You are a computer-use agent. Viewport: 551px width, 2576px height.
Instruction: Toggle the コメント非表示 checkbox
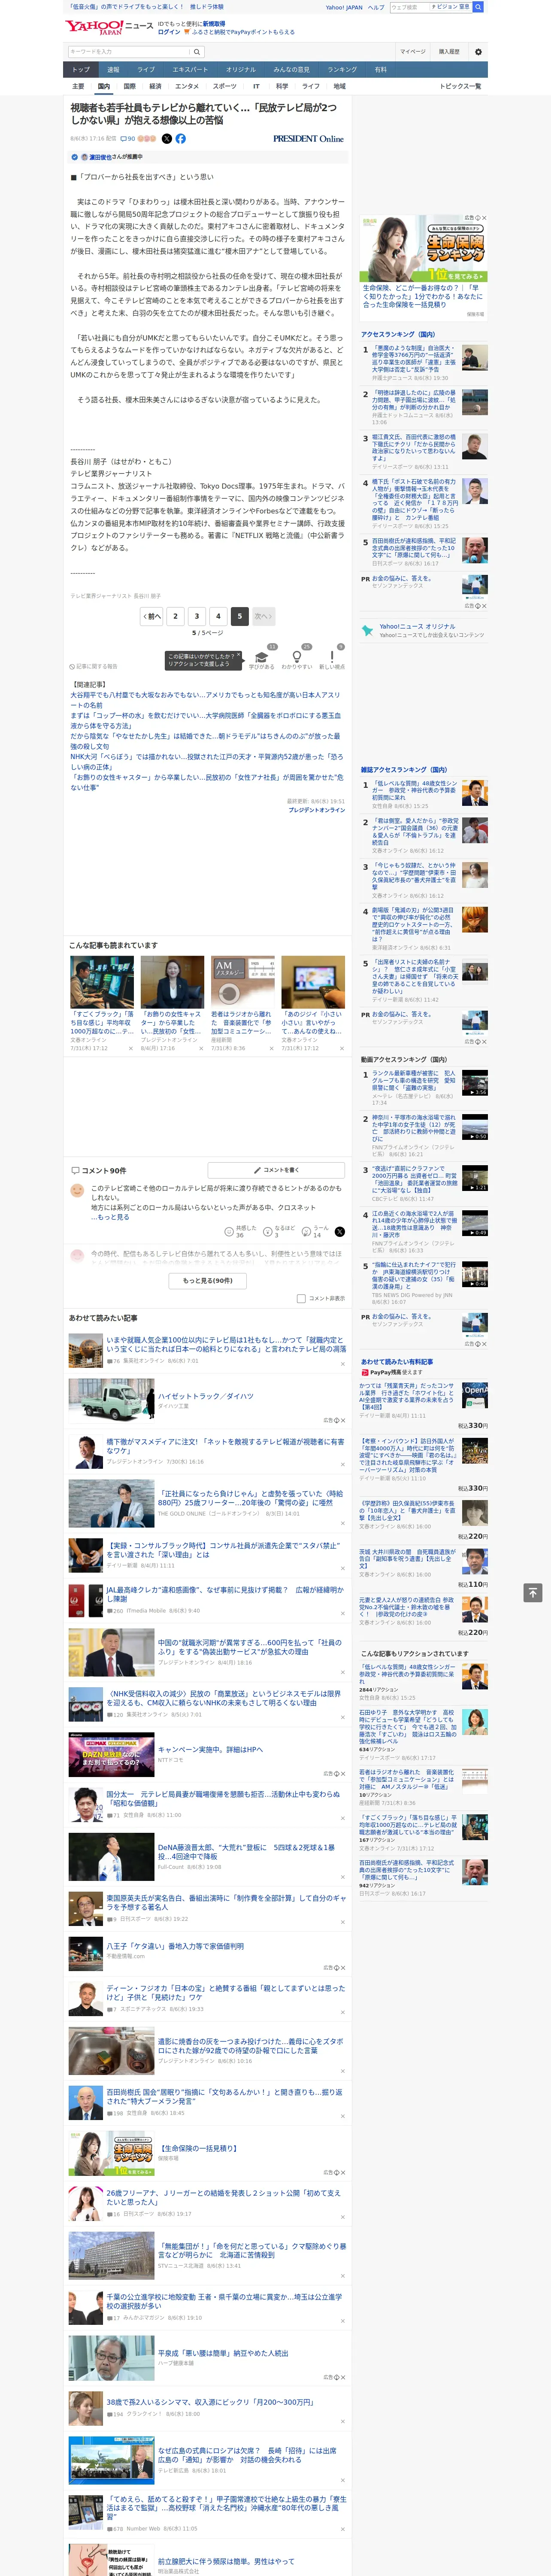(x=301, y=1299)
